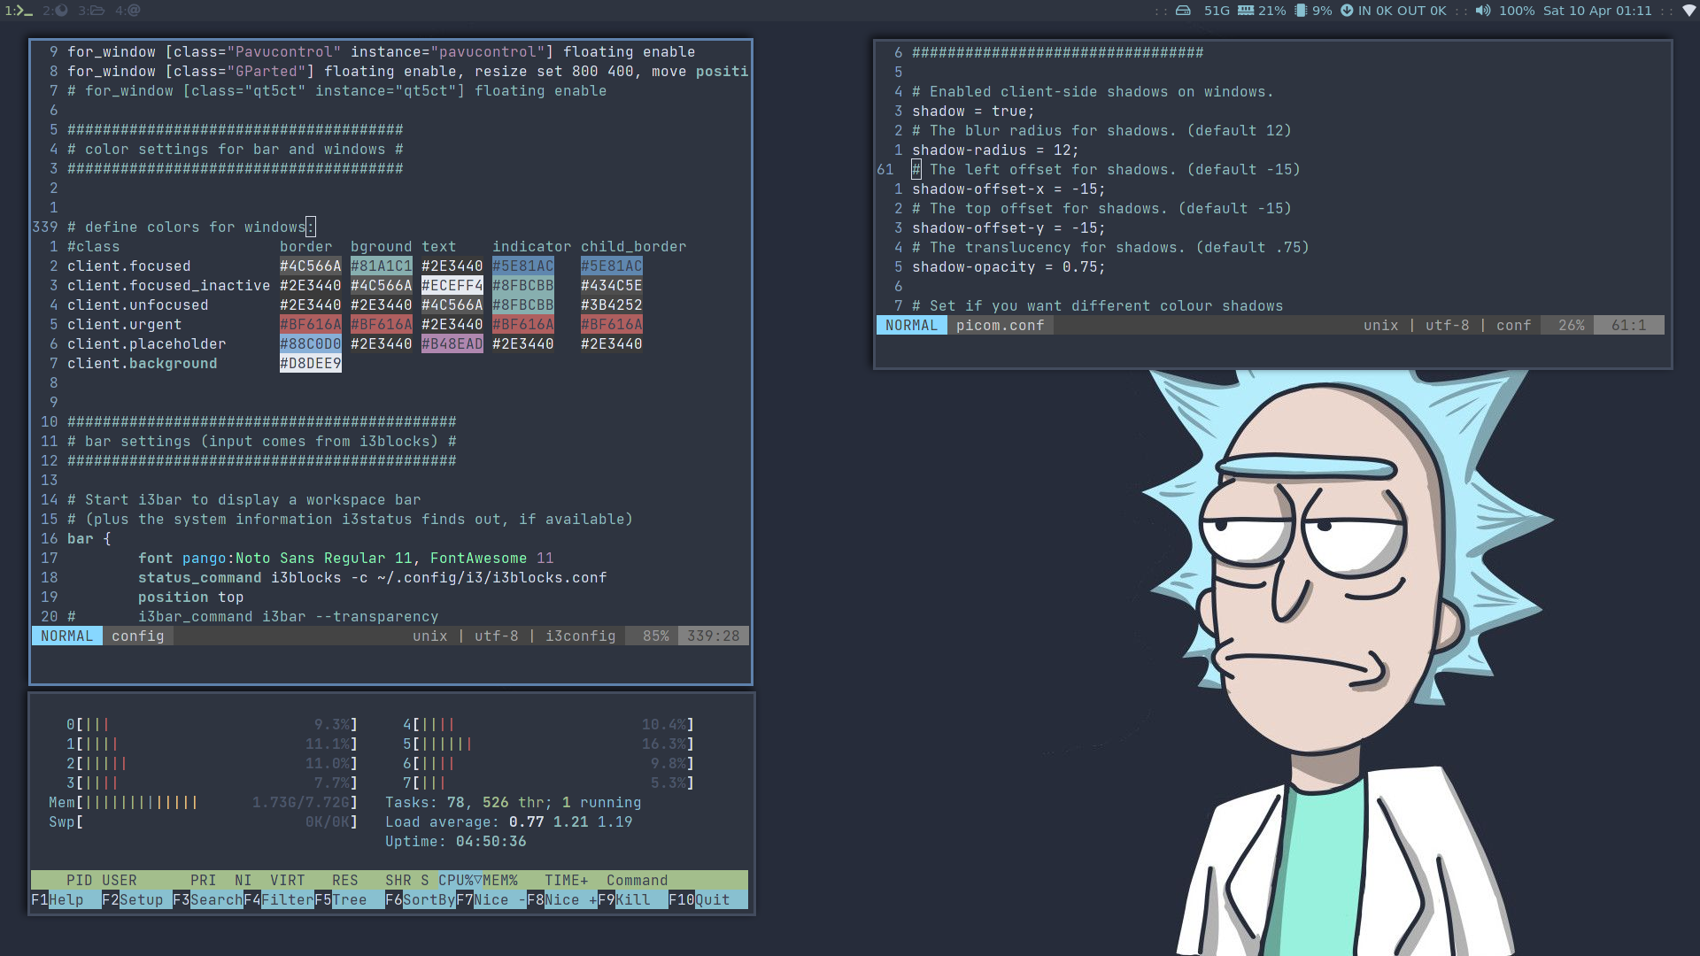Click client.unfocused child_border #3B4252

coord(611,305)
